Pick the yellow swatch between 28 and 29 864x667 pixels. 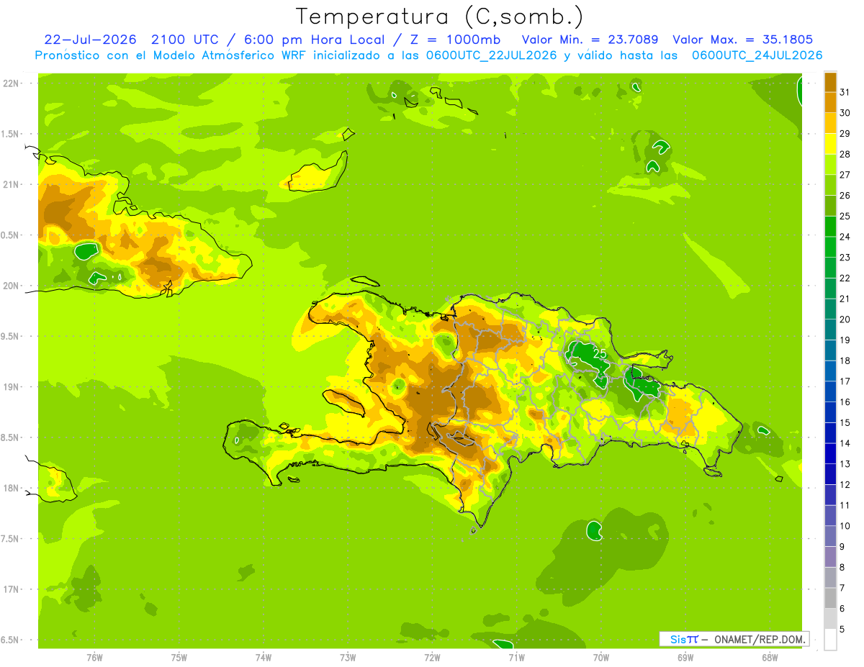coord(830,144)
